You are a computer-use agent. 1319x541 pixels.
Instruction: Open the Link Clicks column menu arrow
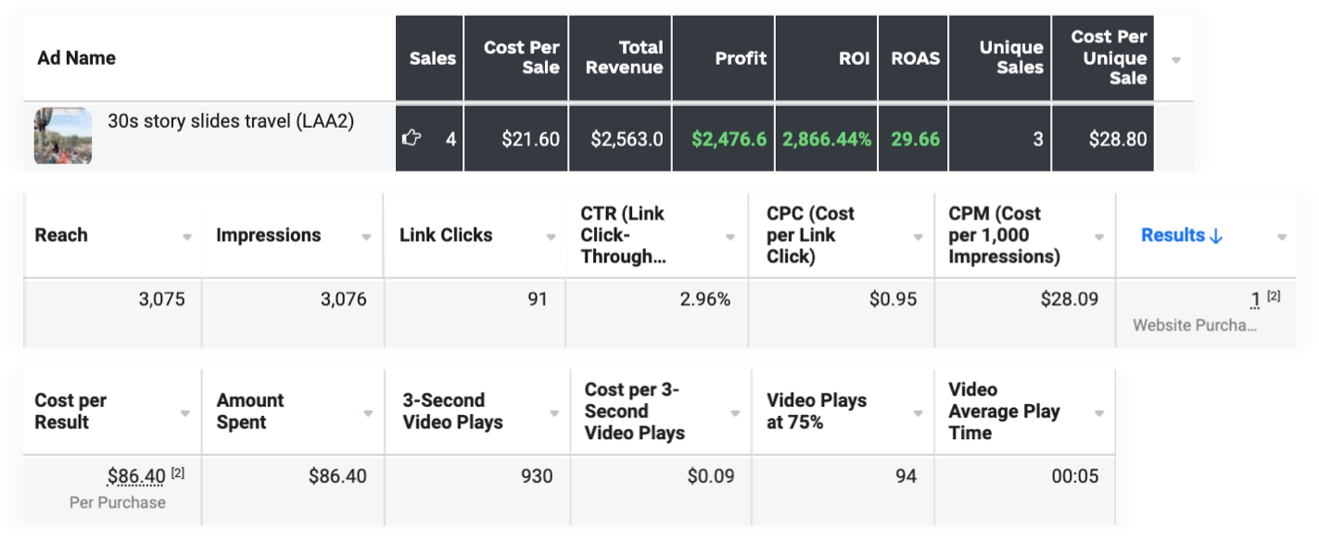point(552,237)
